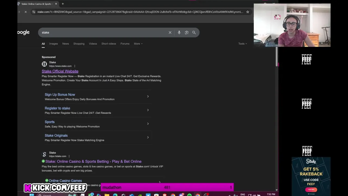View site information icon in address bar
The image size is (348, 196).
point(34,12)
